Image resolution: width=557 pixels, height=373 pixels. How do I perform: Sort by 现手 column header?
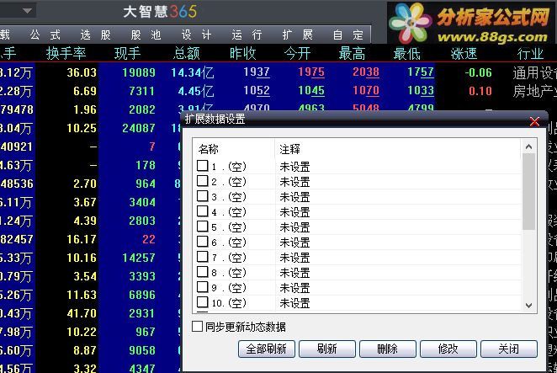coord(128,53)
